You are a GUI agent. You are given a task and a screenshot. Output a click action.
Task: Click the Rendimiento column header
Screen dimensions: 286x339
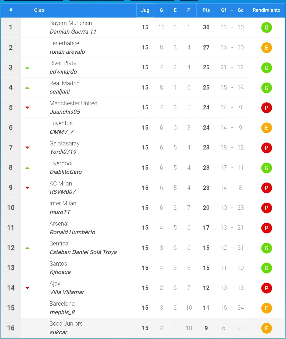click(266, 10)
